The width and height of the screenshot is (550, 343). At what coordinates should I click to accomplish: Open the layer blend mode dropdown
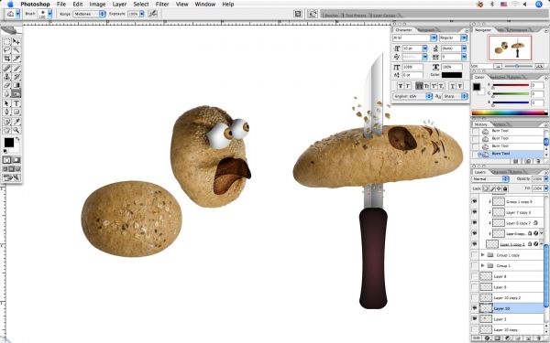490,179
